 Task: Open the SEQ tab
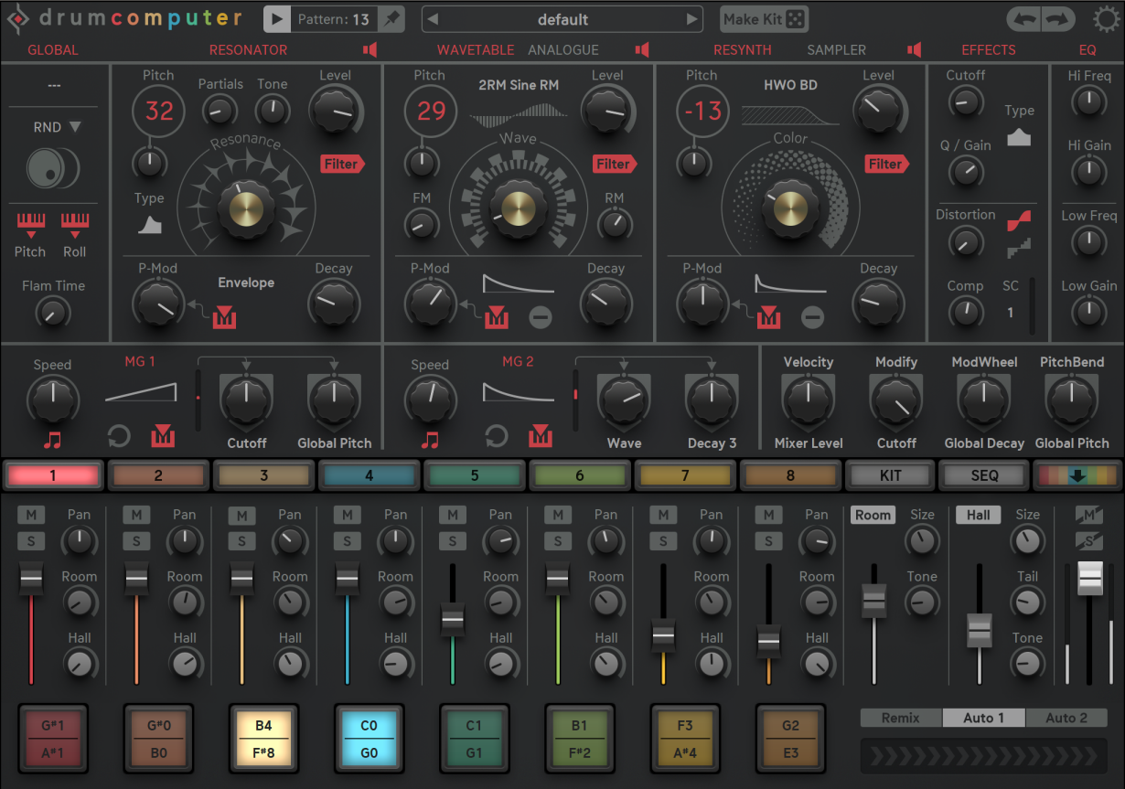[982, 474]
